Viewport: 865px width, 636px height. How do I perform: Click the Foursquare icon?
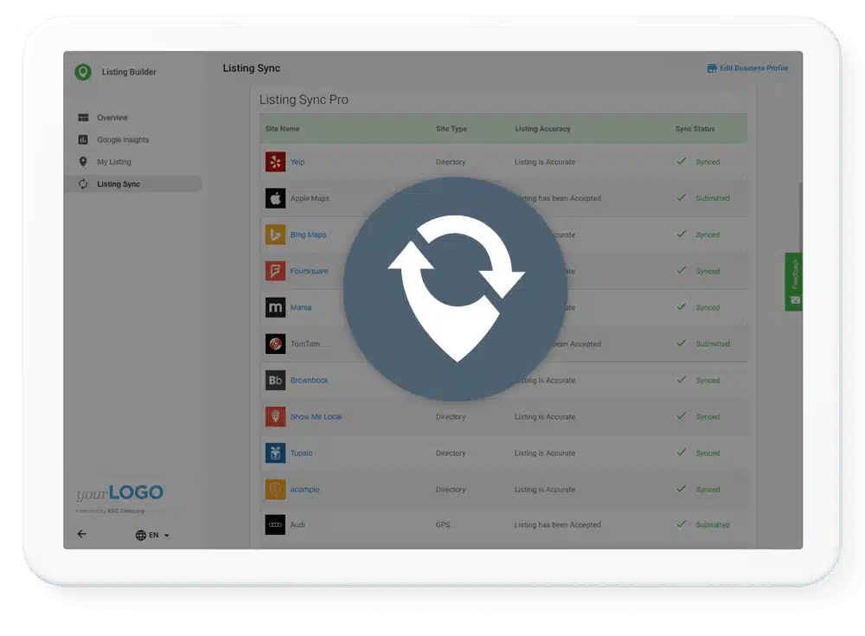tap(275, 271)
